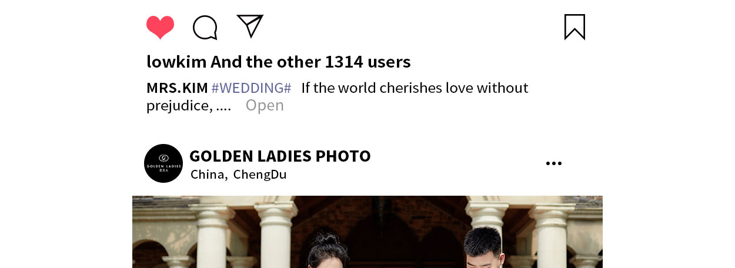
Task: Open the three-dots more options menu
Action: (553, 163)
